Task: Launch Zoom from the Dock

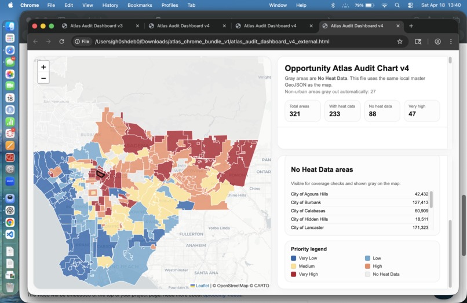Action: [x=10, y=181]
